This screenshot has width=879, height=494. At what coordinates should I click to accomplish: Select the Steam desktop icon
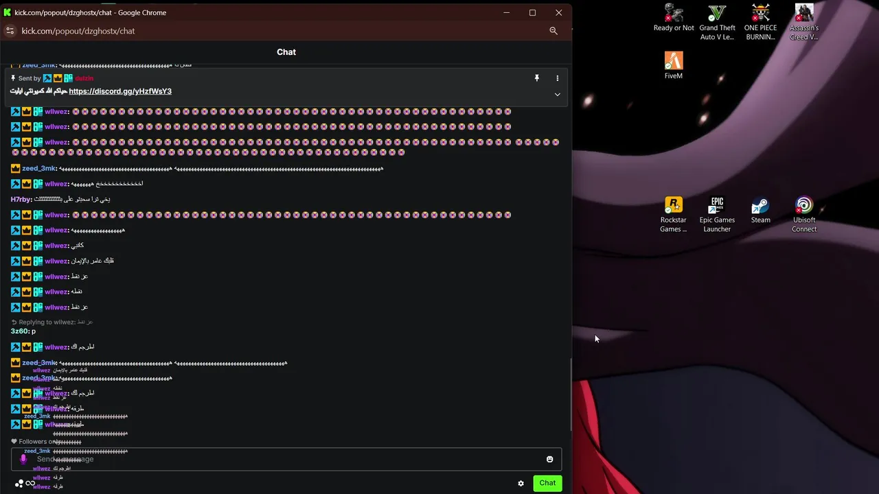pyautogui.click(x=760, y=210)
